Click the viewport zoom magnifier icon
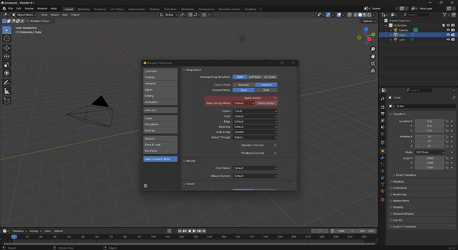This screenshot has width=458, height=250. (373, 49)
